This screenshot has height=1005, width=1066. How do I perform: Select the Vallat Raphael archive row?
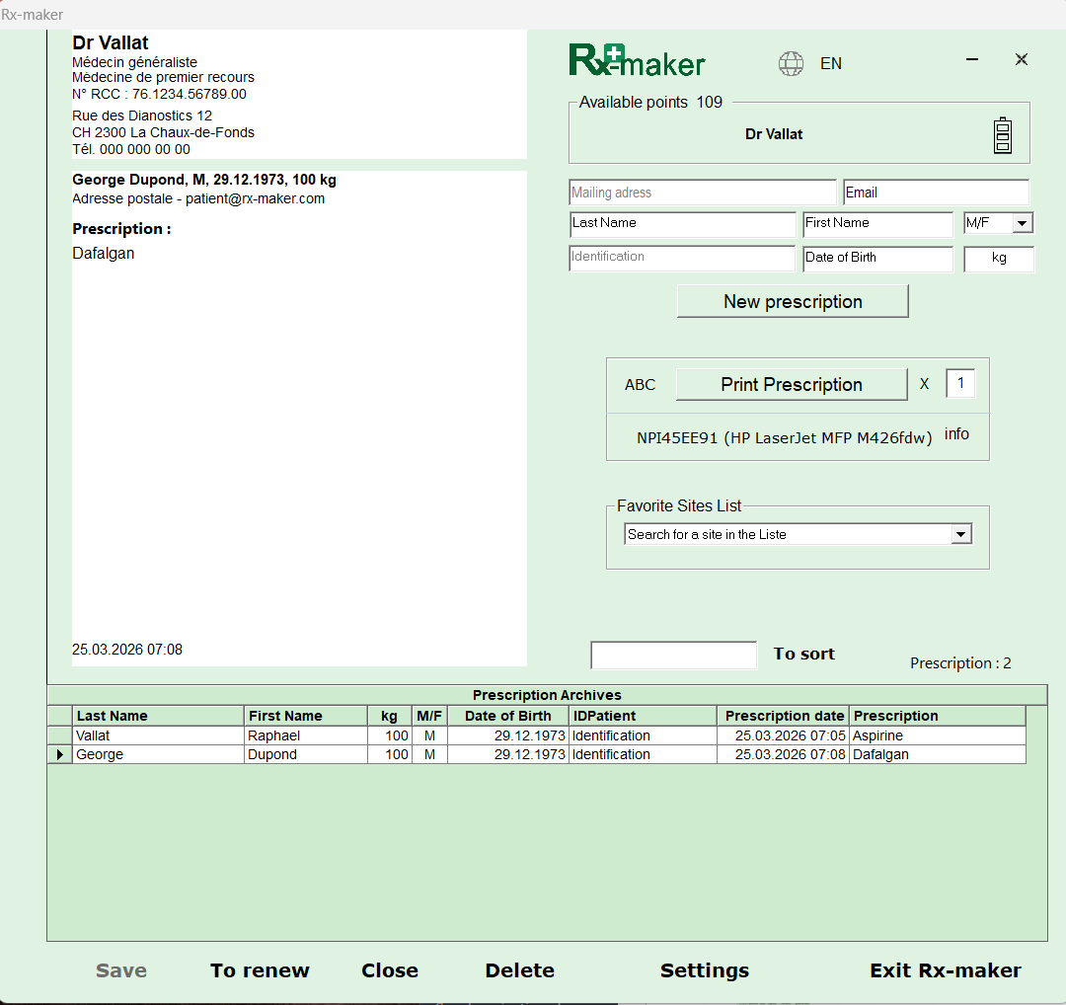pyautogui.click(x=158, y=735)
